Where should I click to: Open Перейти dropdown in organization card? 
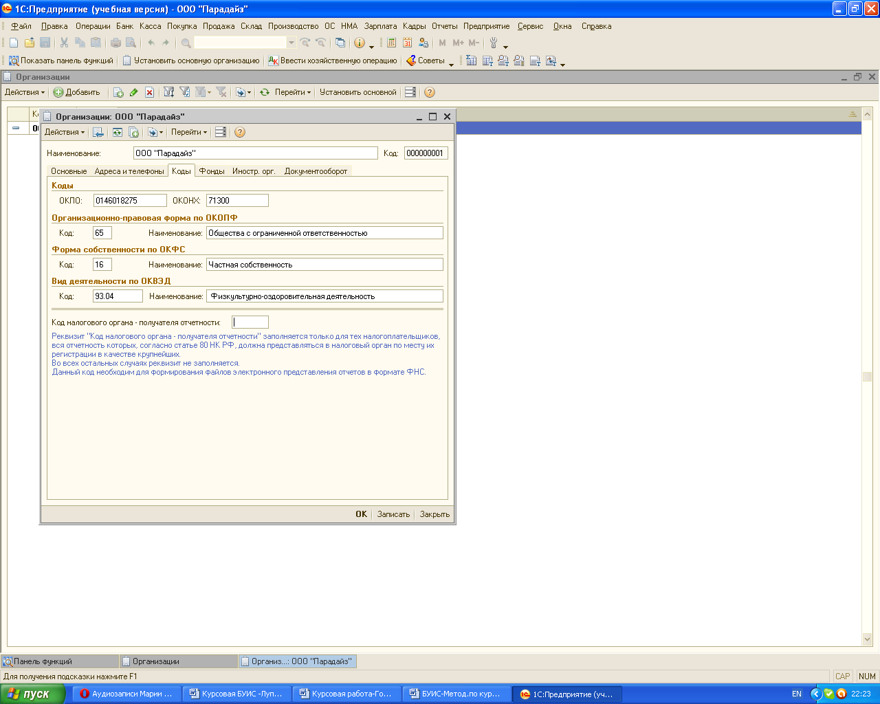pyautogui.click(x=189, y=132)
